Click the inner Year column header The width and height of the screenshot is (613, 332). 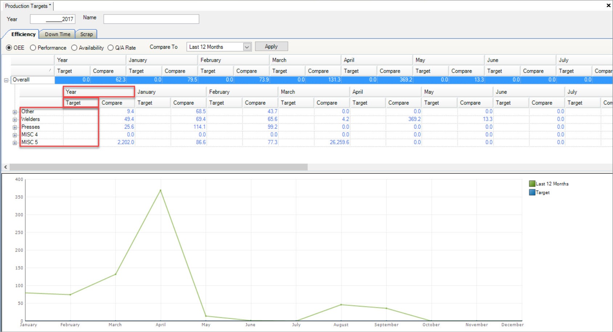pyautogui.click(x=99, y=92)
